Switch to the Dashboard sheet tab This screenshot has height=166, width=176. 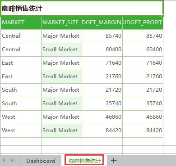41,161
